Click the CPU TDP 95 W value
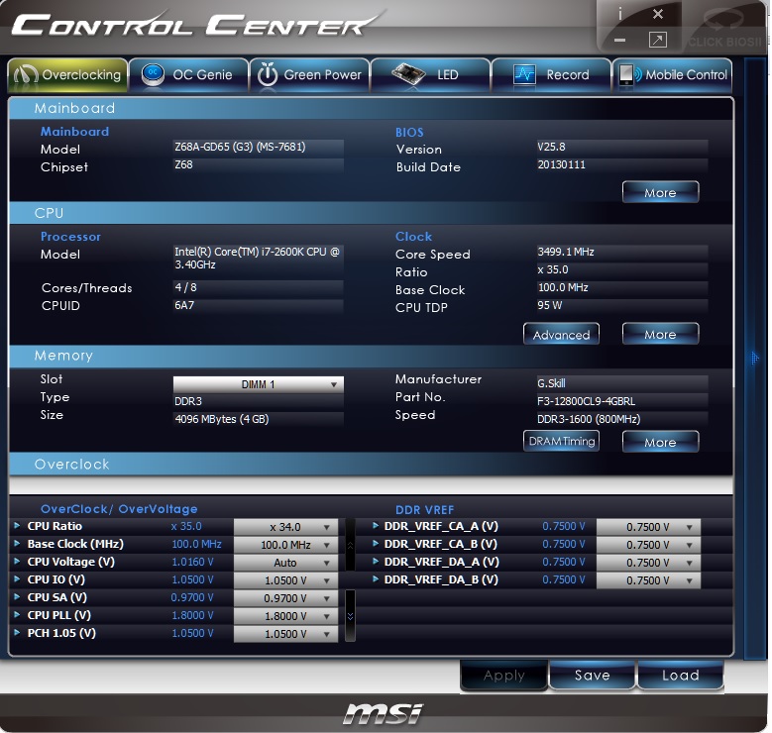The image size is (772, 733). coord(621,305)
